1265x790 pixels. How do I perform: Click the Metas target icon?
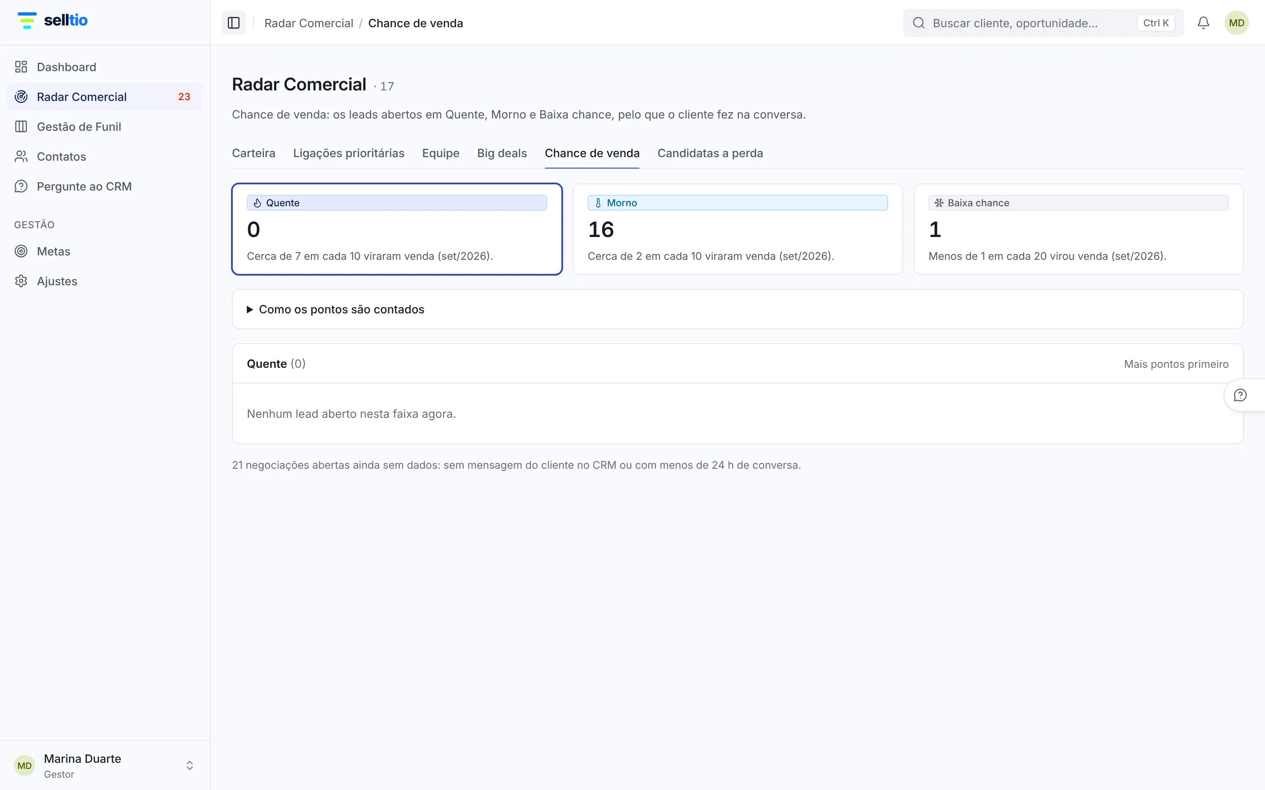[x=21, y=251]
